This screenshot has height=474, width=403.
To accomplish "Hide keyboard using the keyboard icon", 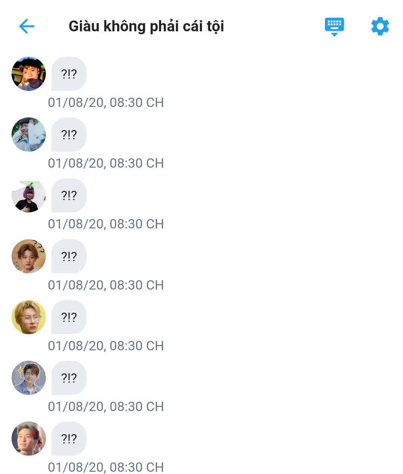I will 334,27.
